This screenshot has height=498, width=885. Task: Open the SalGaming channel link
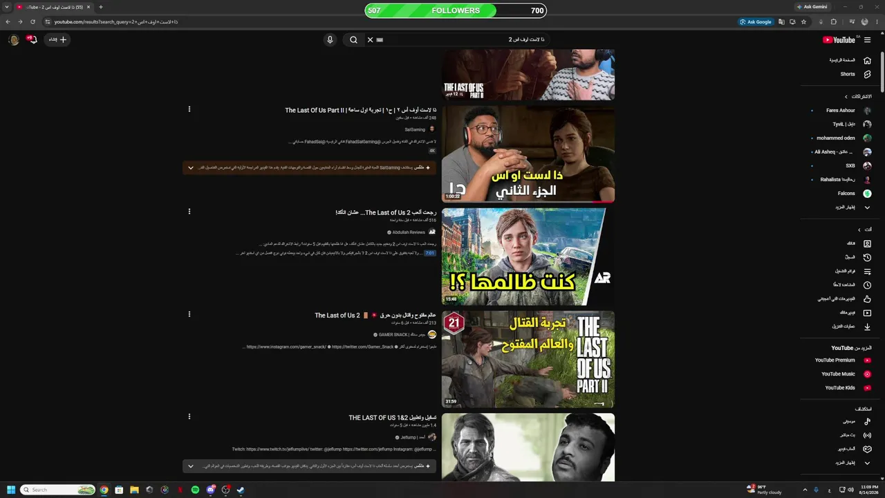click(415, 129)
